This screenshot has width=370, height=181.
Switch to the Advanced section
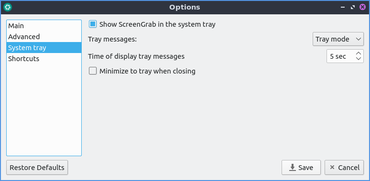click(44, 36)
